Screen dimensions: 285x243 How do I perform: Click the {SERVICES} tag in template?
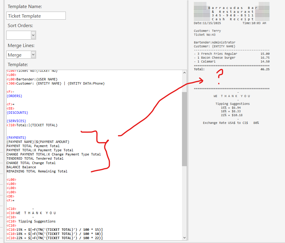(16, 121)
